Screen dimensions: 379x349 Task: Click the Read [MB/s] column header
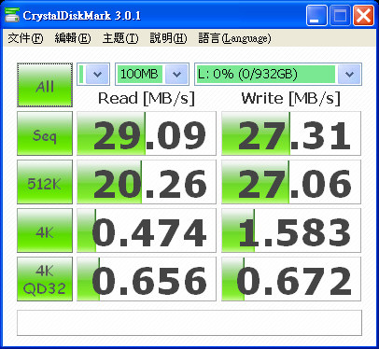(x=147, y=98)
